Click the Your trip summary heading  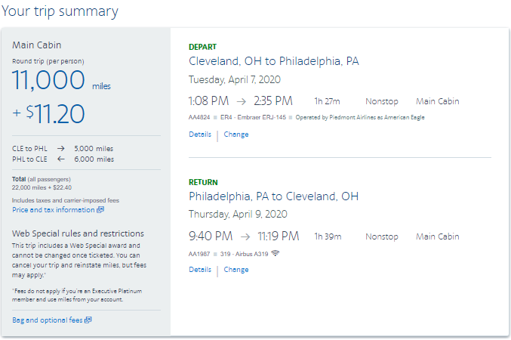[60, 11]
